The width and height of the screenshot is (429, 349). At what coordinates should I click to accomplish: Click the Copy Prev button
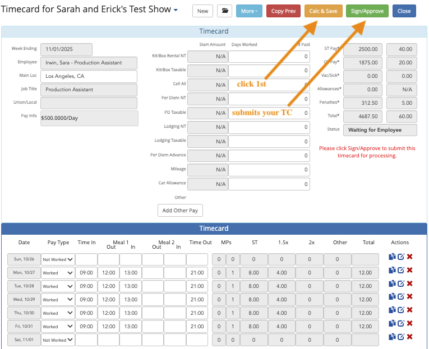(x=283, y=11)
